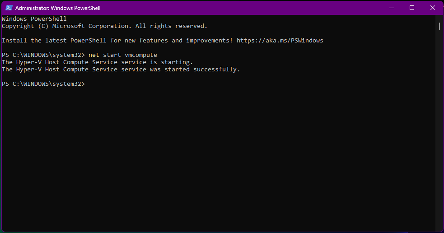Click the word 'vmcompute' in the command
The width and height of the screenshot is (444, 233).
coord(141,55)
